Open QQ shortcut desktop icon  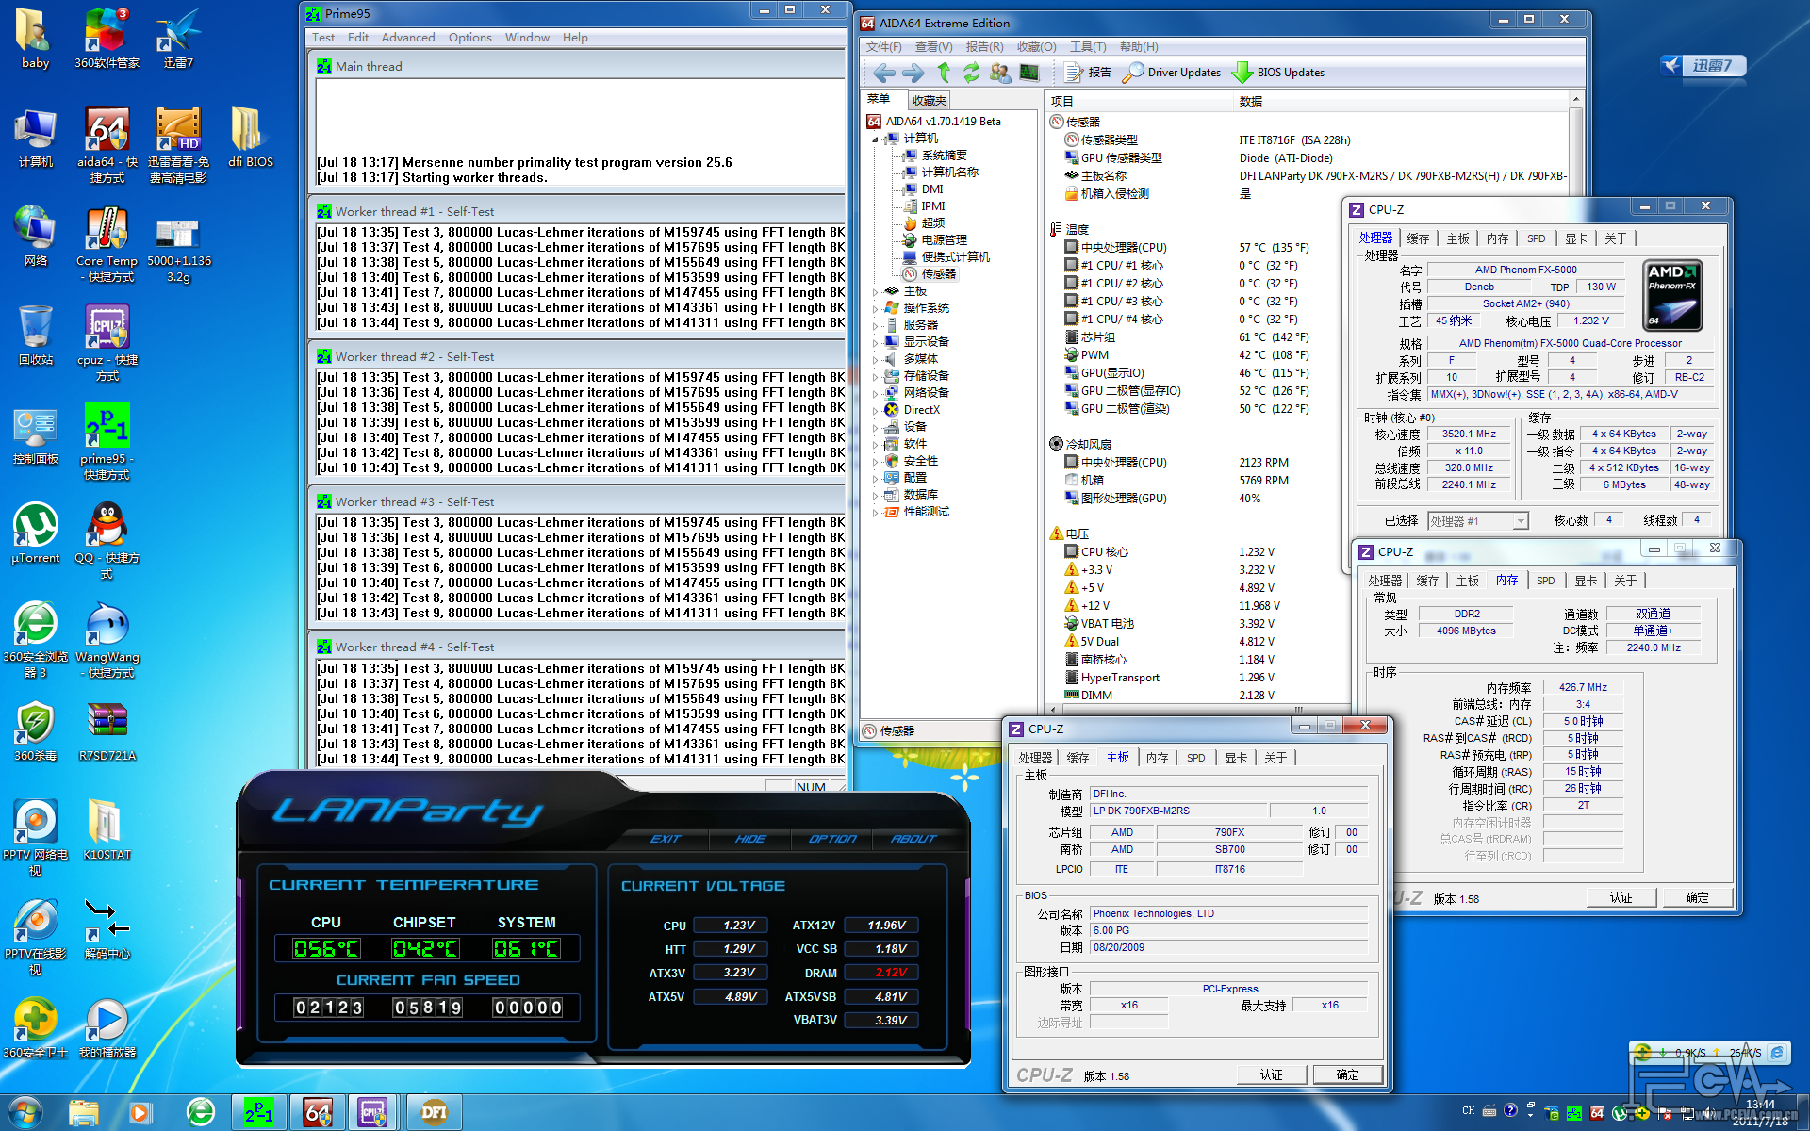coord(107,541)
